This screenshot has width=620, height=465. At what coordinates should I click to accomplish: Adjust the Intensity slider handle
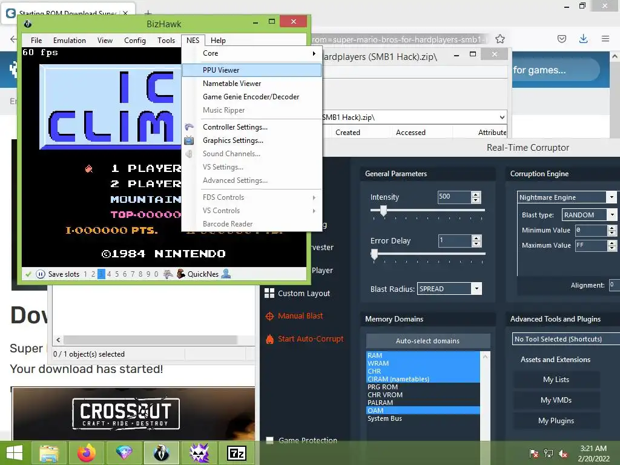click(x=383, y=211)
